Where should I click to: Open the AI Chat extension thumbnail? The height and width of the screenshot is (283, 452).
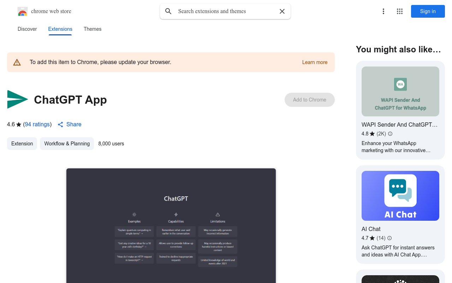(x=400, y=196)
